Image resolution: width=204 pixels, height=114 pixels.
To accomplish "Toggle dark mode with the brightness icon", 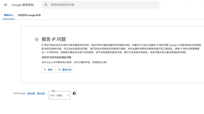I will (74, 93).
